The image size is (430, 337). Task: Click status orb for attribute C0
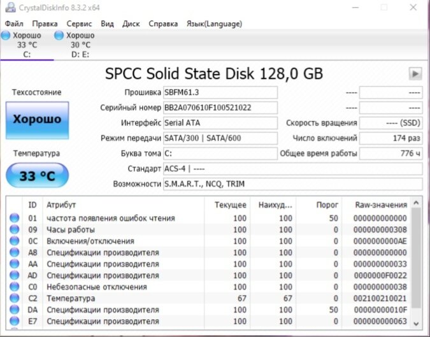pos(14,287)
